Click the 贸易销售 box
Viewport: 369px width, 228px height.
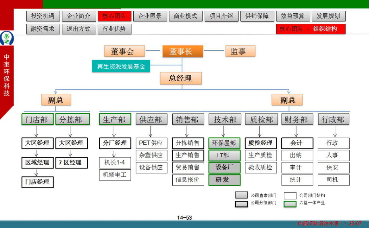click(188, 168)
